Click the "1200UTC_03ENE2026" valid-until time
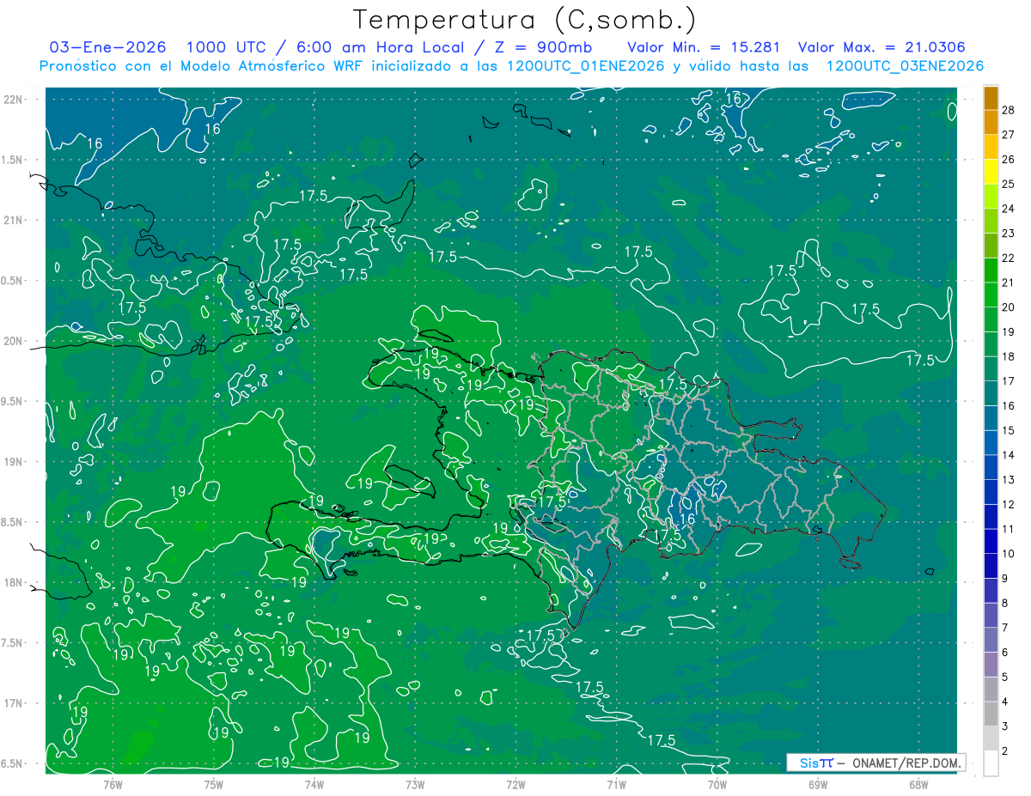 point(904,66)
